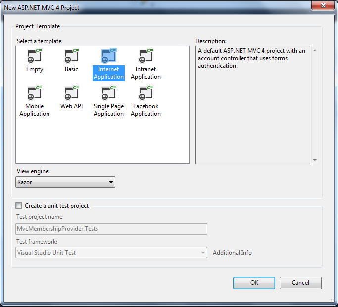
Task: Click the Test project name field
Action: (111, 229)
